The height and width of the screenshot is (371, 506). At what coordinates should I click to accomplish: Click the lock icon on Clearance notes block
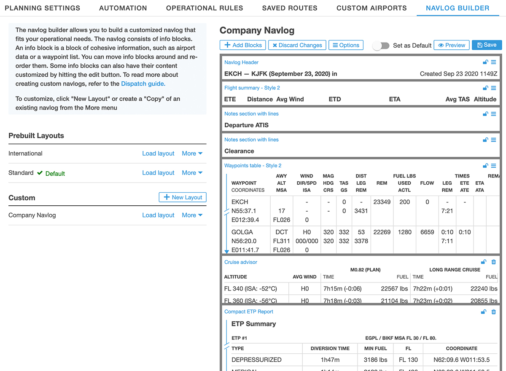tap(485, 140)
